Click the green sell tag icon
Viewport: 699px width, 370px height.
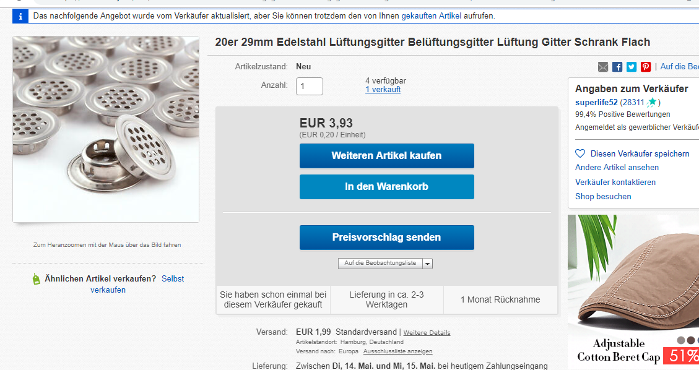pos(37,279)
